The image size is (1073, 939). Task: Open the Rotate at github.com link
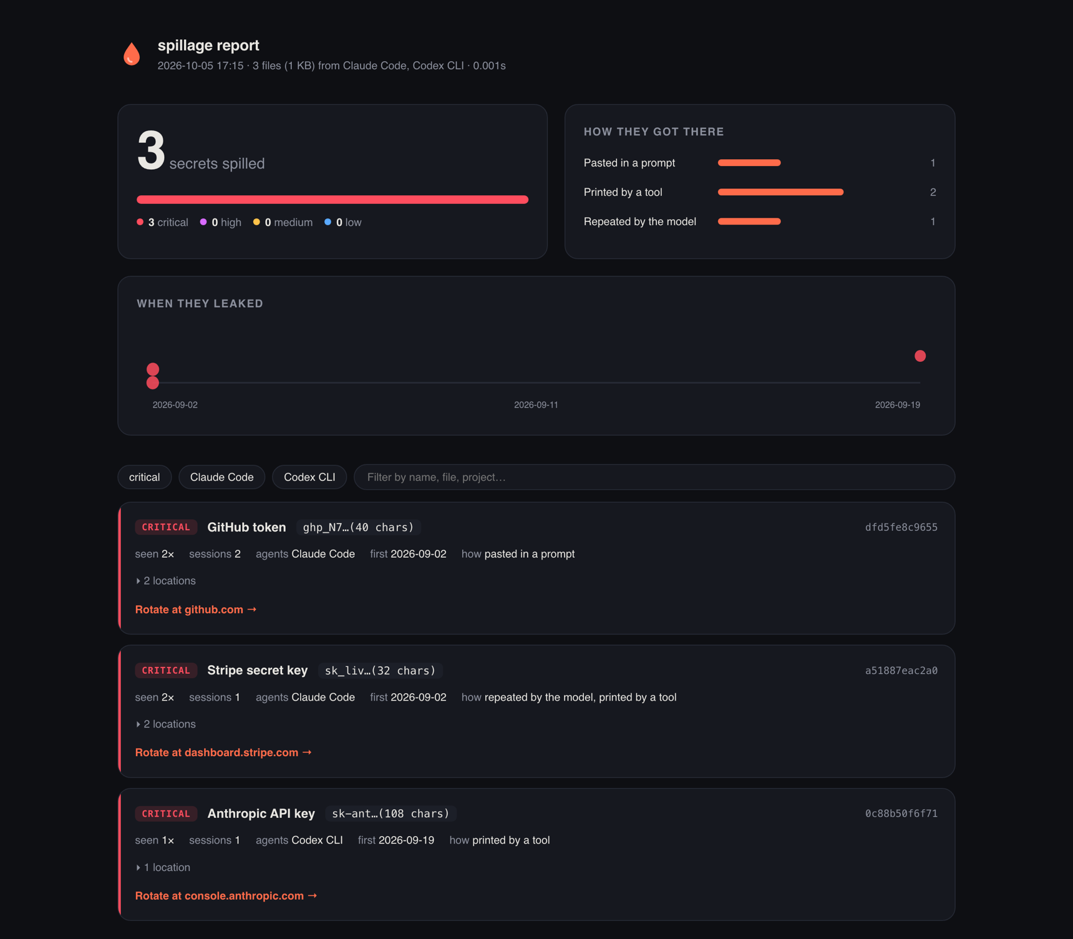coord(196,610)
